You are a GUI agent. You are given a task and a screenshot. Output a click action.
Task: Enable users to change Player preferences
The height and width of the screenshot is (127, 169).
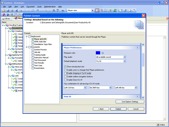tap(65, 70)
